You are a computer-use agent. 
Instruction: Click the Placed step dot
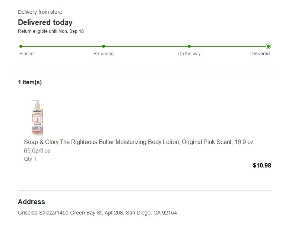coord(21,46)
